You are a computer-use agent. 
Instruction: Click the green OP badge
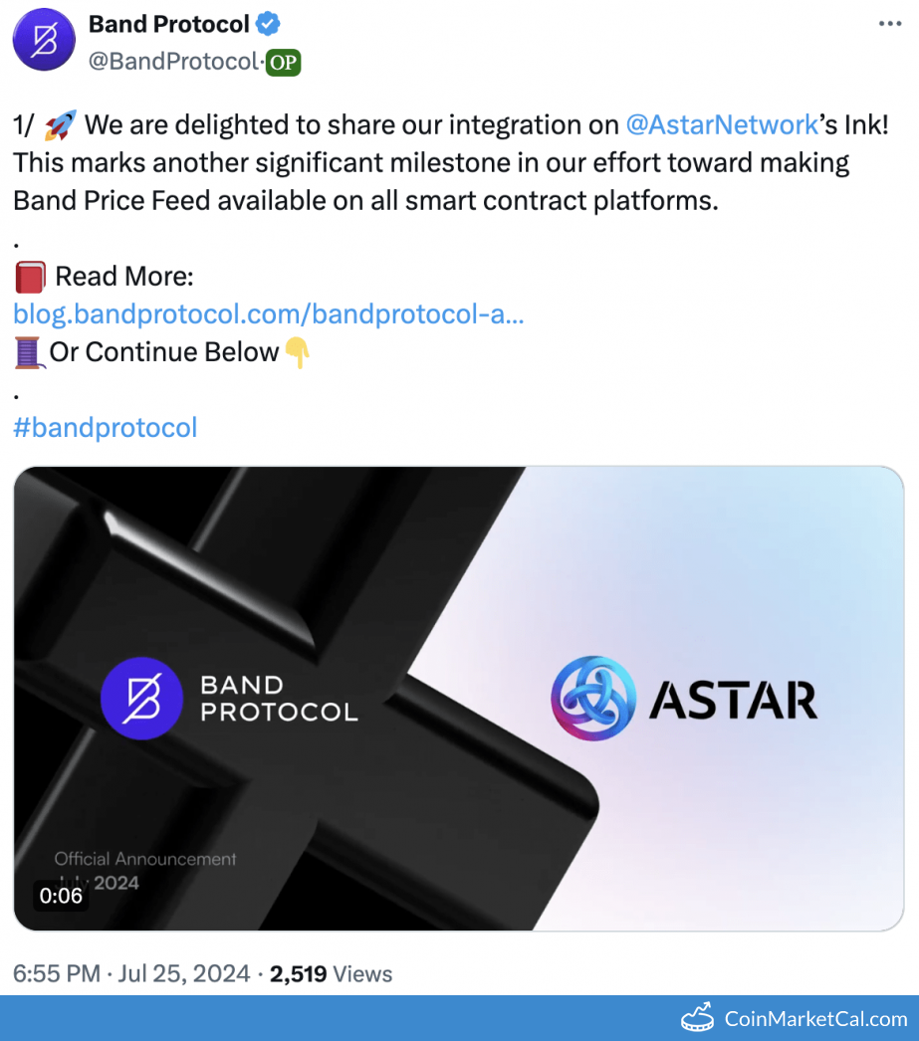coord(284,62)
